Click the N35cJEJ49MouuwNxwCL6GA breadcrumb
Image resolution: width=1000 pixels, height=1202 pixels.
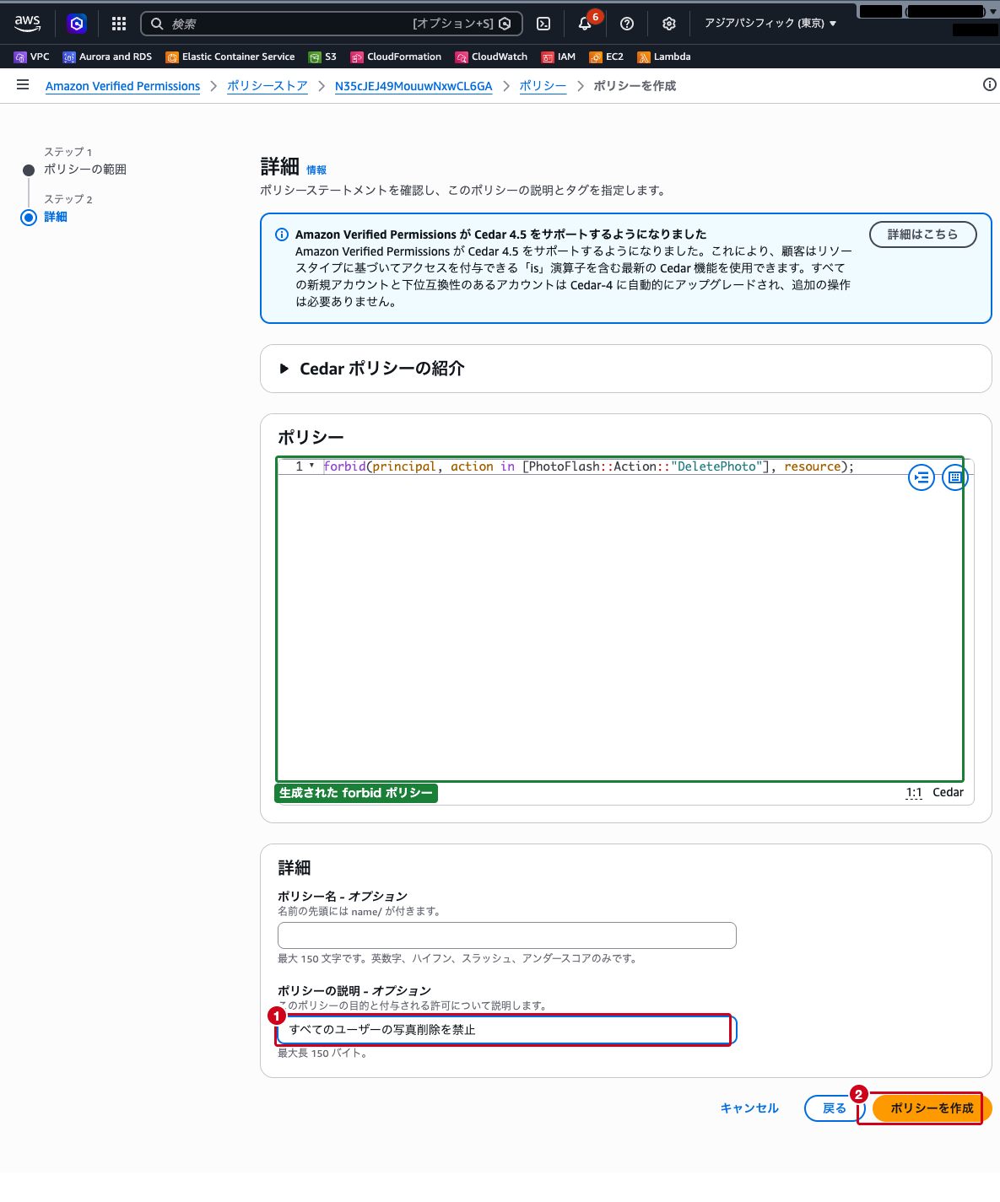[414, 86]
